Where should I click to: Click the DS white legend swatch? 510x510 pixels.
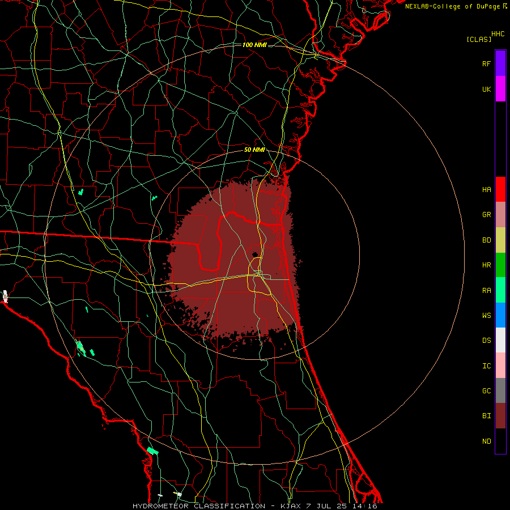(500, 340)
